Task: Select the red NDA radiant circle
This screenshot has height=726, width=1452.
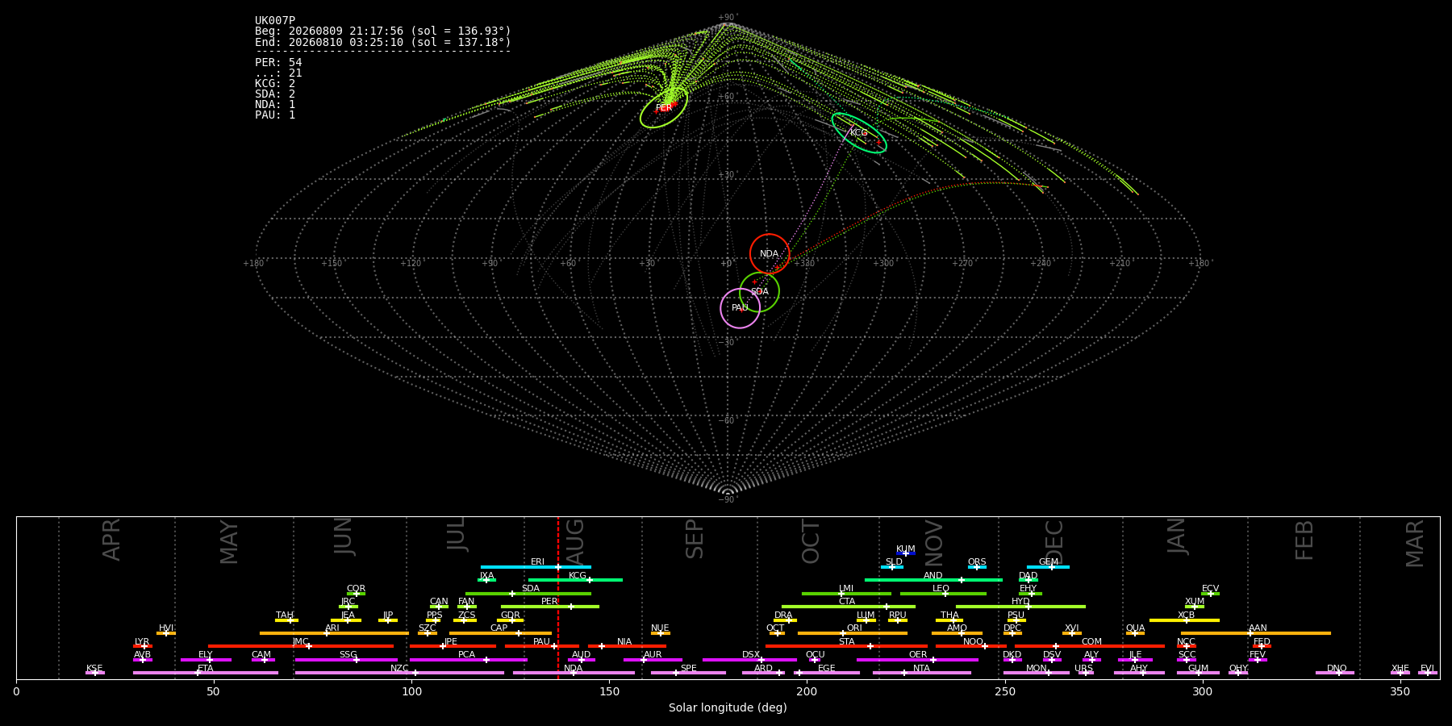Action: (770, 254)
